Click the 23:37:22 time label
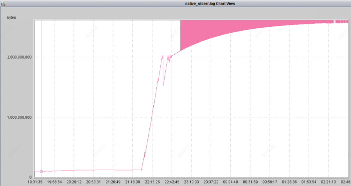 point(211,182)
